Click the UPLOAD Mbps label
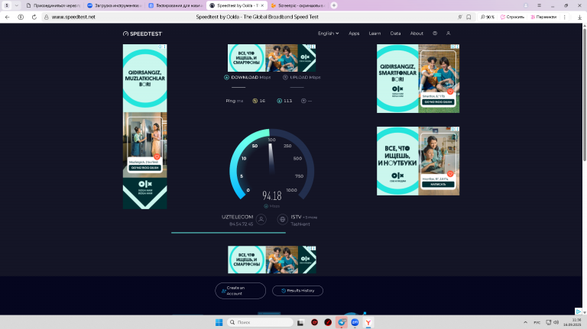Image resolution: width=587 pixels, height=329 pixels. pos(305,77)
